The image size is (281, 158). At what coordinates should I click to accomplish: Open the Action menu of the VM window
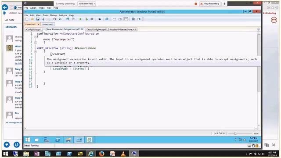point(33,8)
